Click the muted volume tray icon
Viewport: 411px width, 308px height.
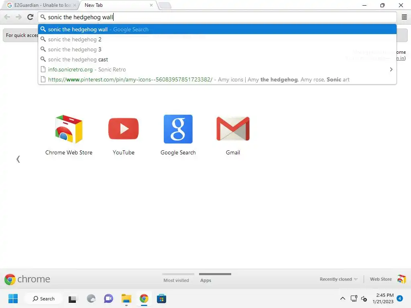pos(364,298)
